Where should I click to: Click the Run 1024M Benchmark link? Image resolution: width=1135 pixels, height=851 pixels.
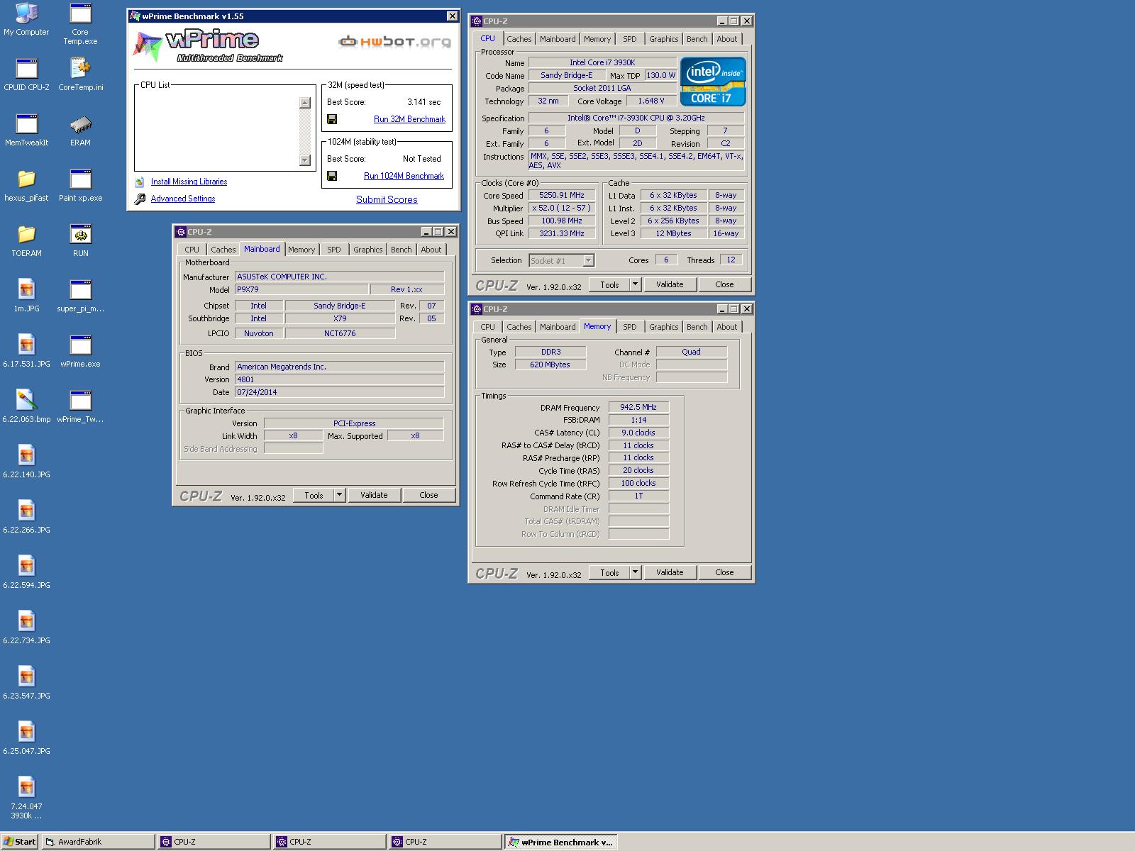pos(404,176)
